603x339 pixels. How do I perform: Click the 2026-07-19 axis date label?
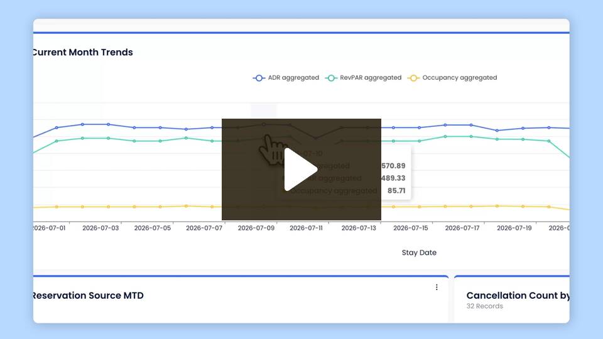coord(514,228)
